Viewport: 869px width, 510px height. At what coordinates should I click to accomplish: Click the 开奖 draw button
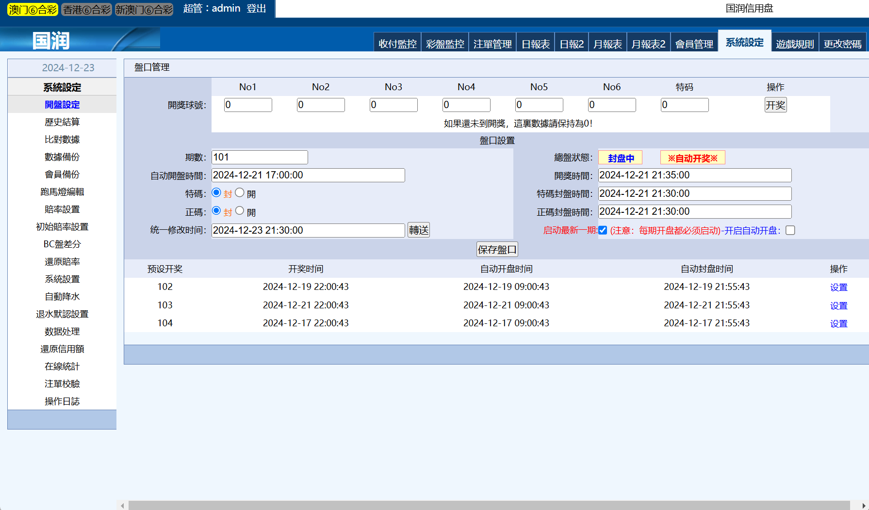tap(775, 105)
